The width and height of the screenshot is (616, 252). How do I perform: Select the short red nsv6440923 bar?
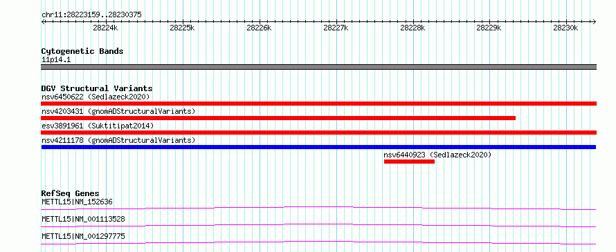pos(409,162)
